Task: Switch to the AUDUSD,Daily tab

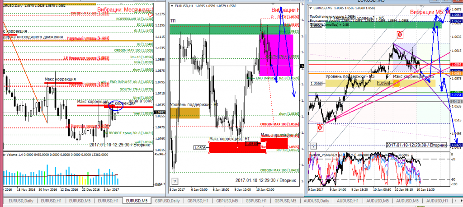Action: [x=316, y=201]
